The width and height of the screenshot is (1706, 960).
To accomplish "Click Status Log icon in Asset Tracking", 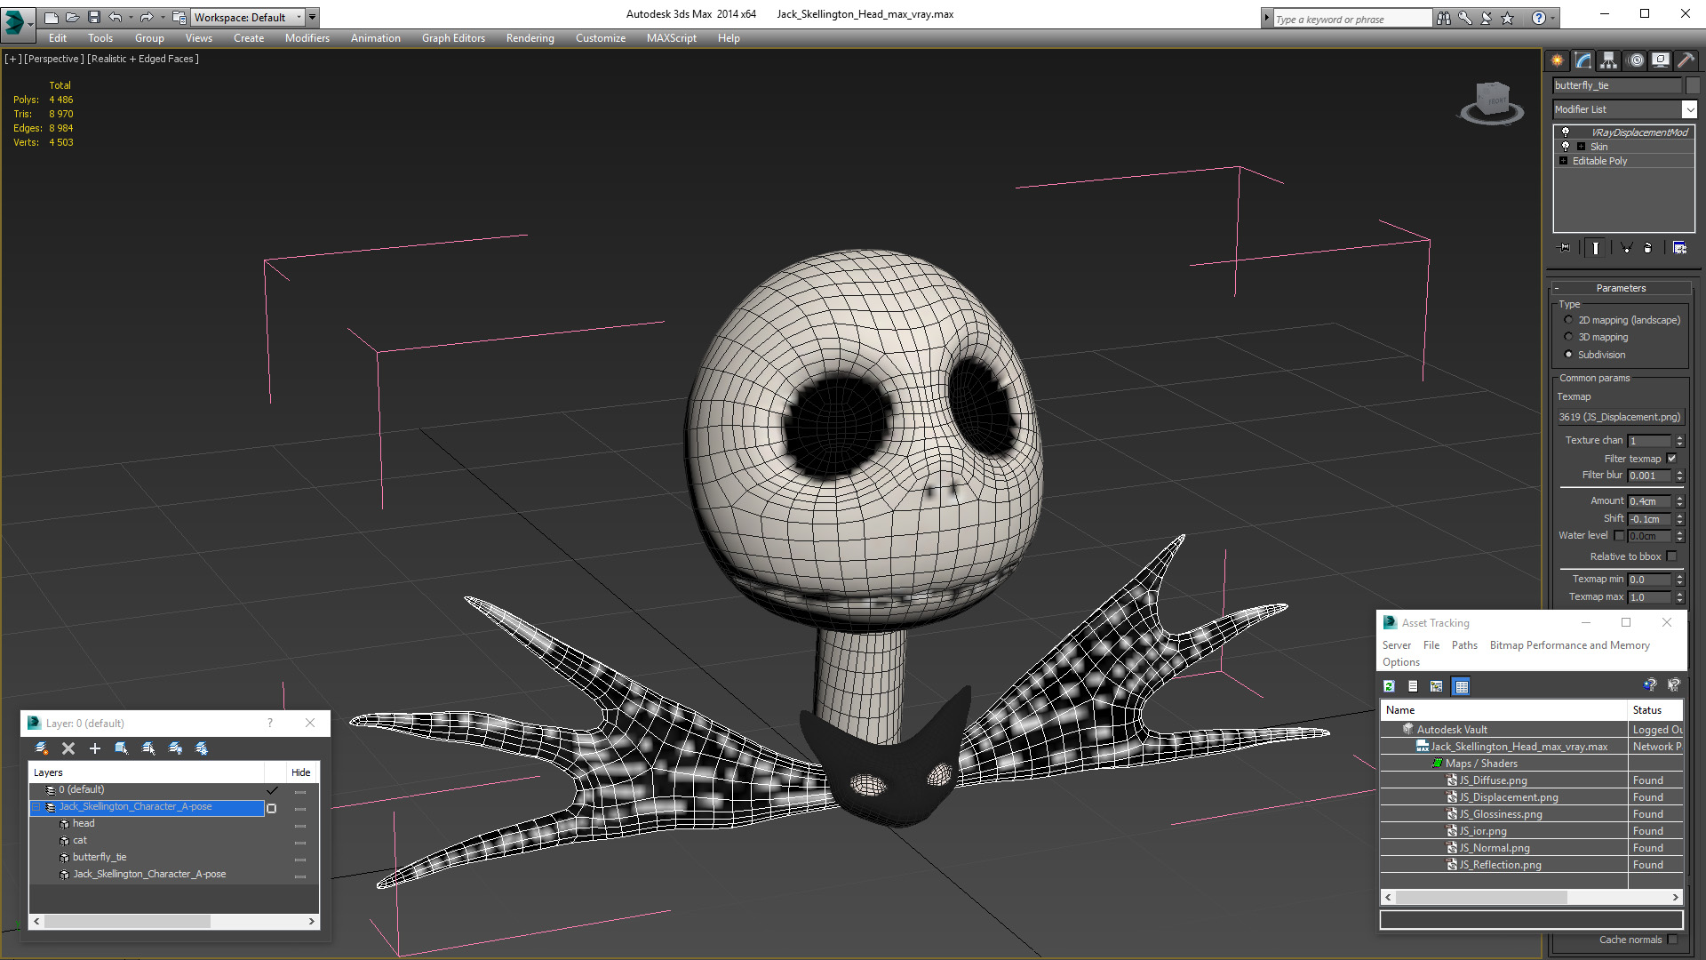I will tap(1413, 686).
